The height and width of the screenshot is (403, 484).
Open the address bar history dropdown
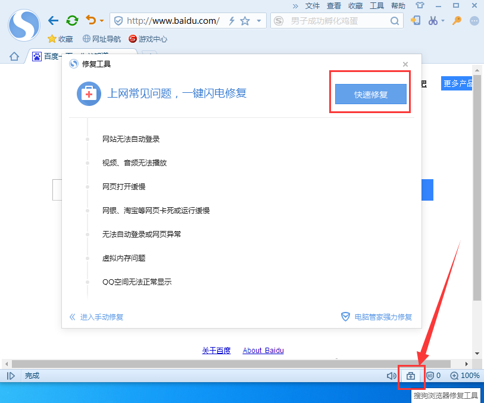259,21
